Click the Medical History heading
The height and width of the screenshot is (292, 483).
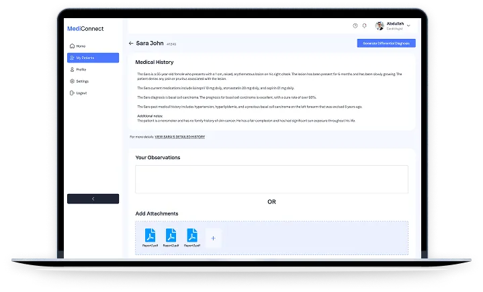[x=155, y=62]
